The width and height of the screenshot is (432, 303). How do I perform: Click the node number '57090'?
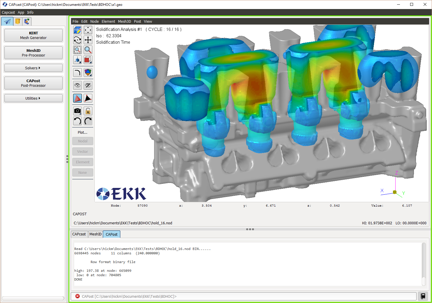click(142, 206)
